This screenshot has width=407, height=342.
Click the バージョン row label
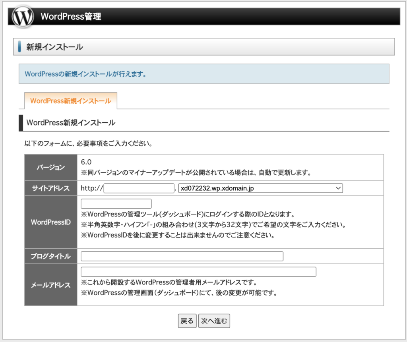51,167
